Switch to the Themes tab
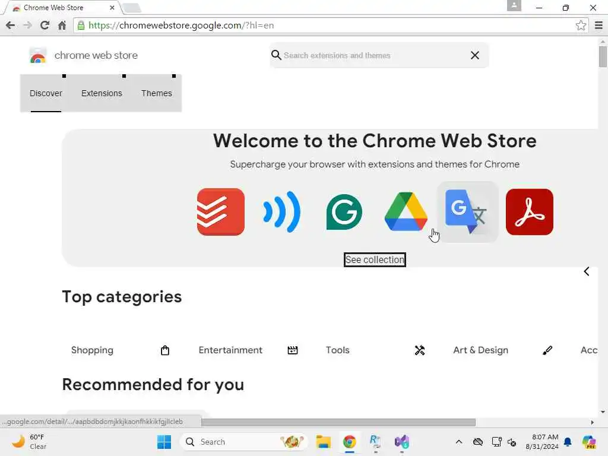Viewport: 608px width, 456px height. (x=156, y=93)
